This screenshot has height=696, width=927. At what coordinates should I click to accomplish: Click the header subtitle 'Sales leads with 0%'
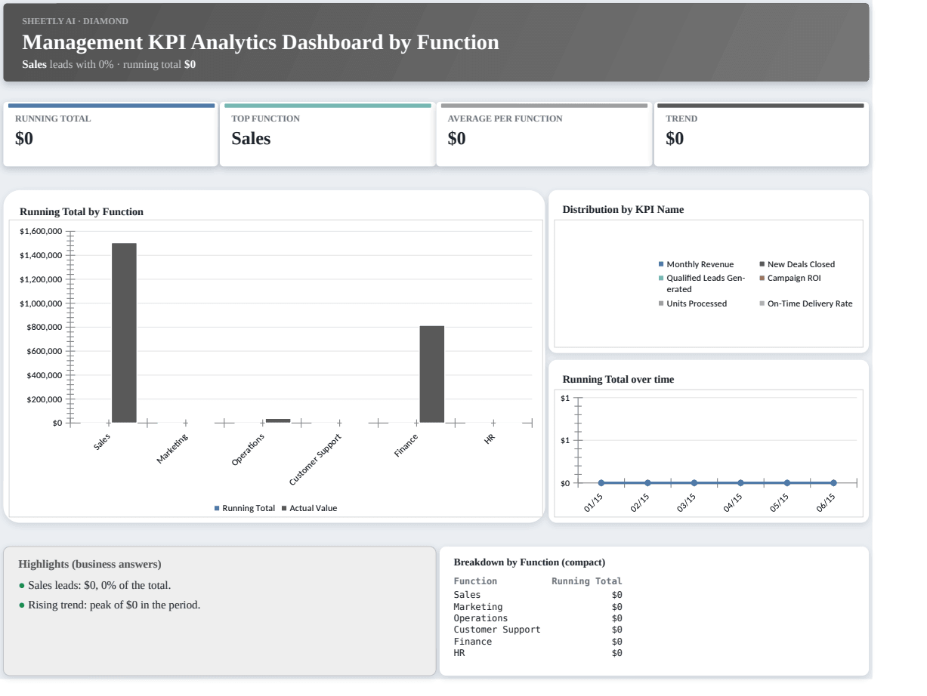[x=68, y=65]
